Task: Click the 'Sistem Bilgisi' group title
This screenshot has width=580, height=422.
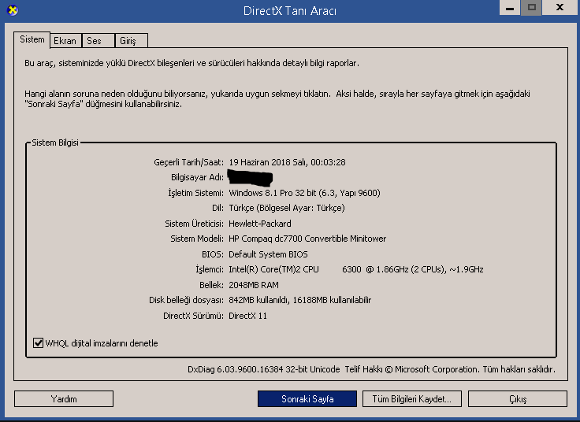Action: [x=55, y=143]
